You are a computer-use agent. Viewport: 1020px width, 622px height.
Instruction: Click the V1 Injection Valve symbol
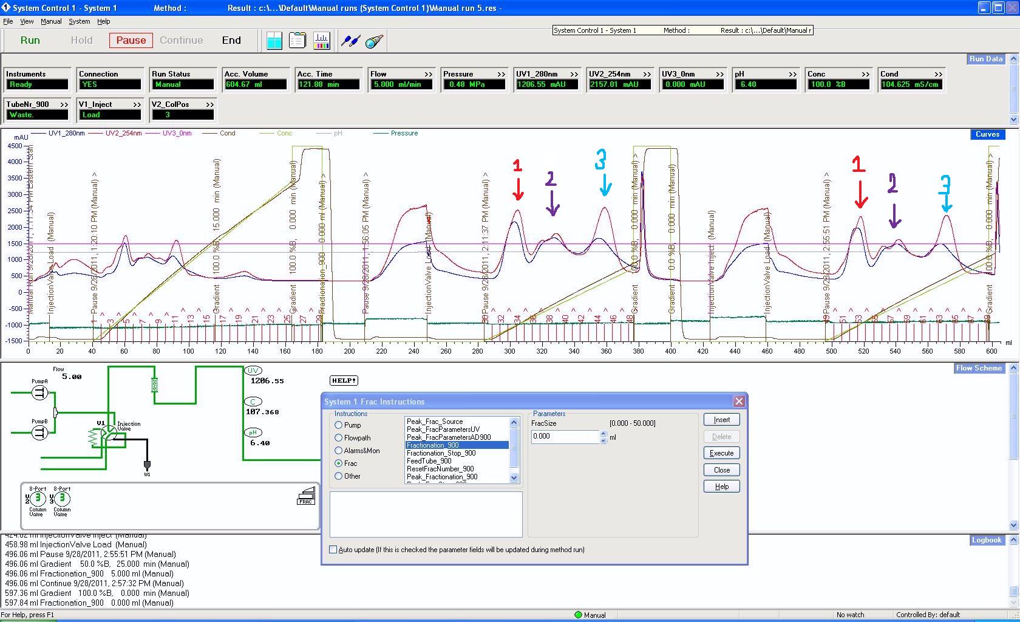click(108, 432)
